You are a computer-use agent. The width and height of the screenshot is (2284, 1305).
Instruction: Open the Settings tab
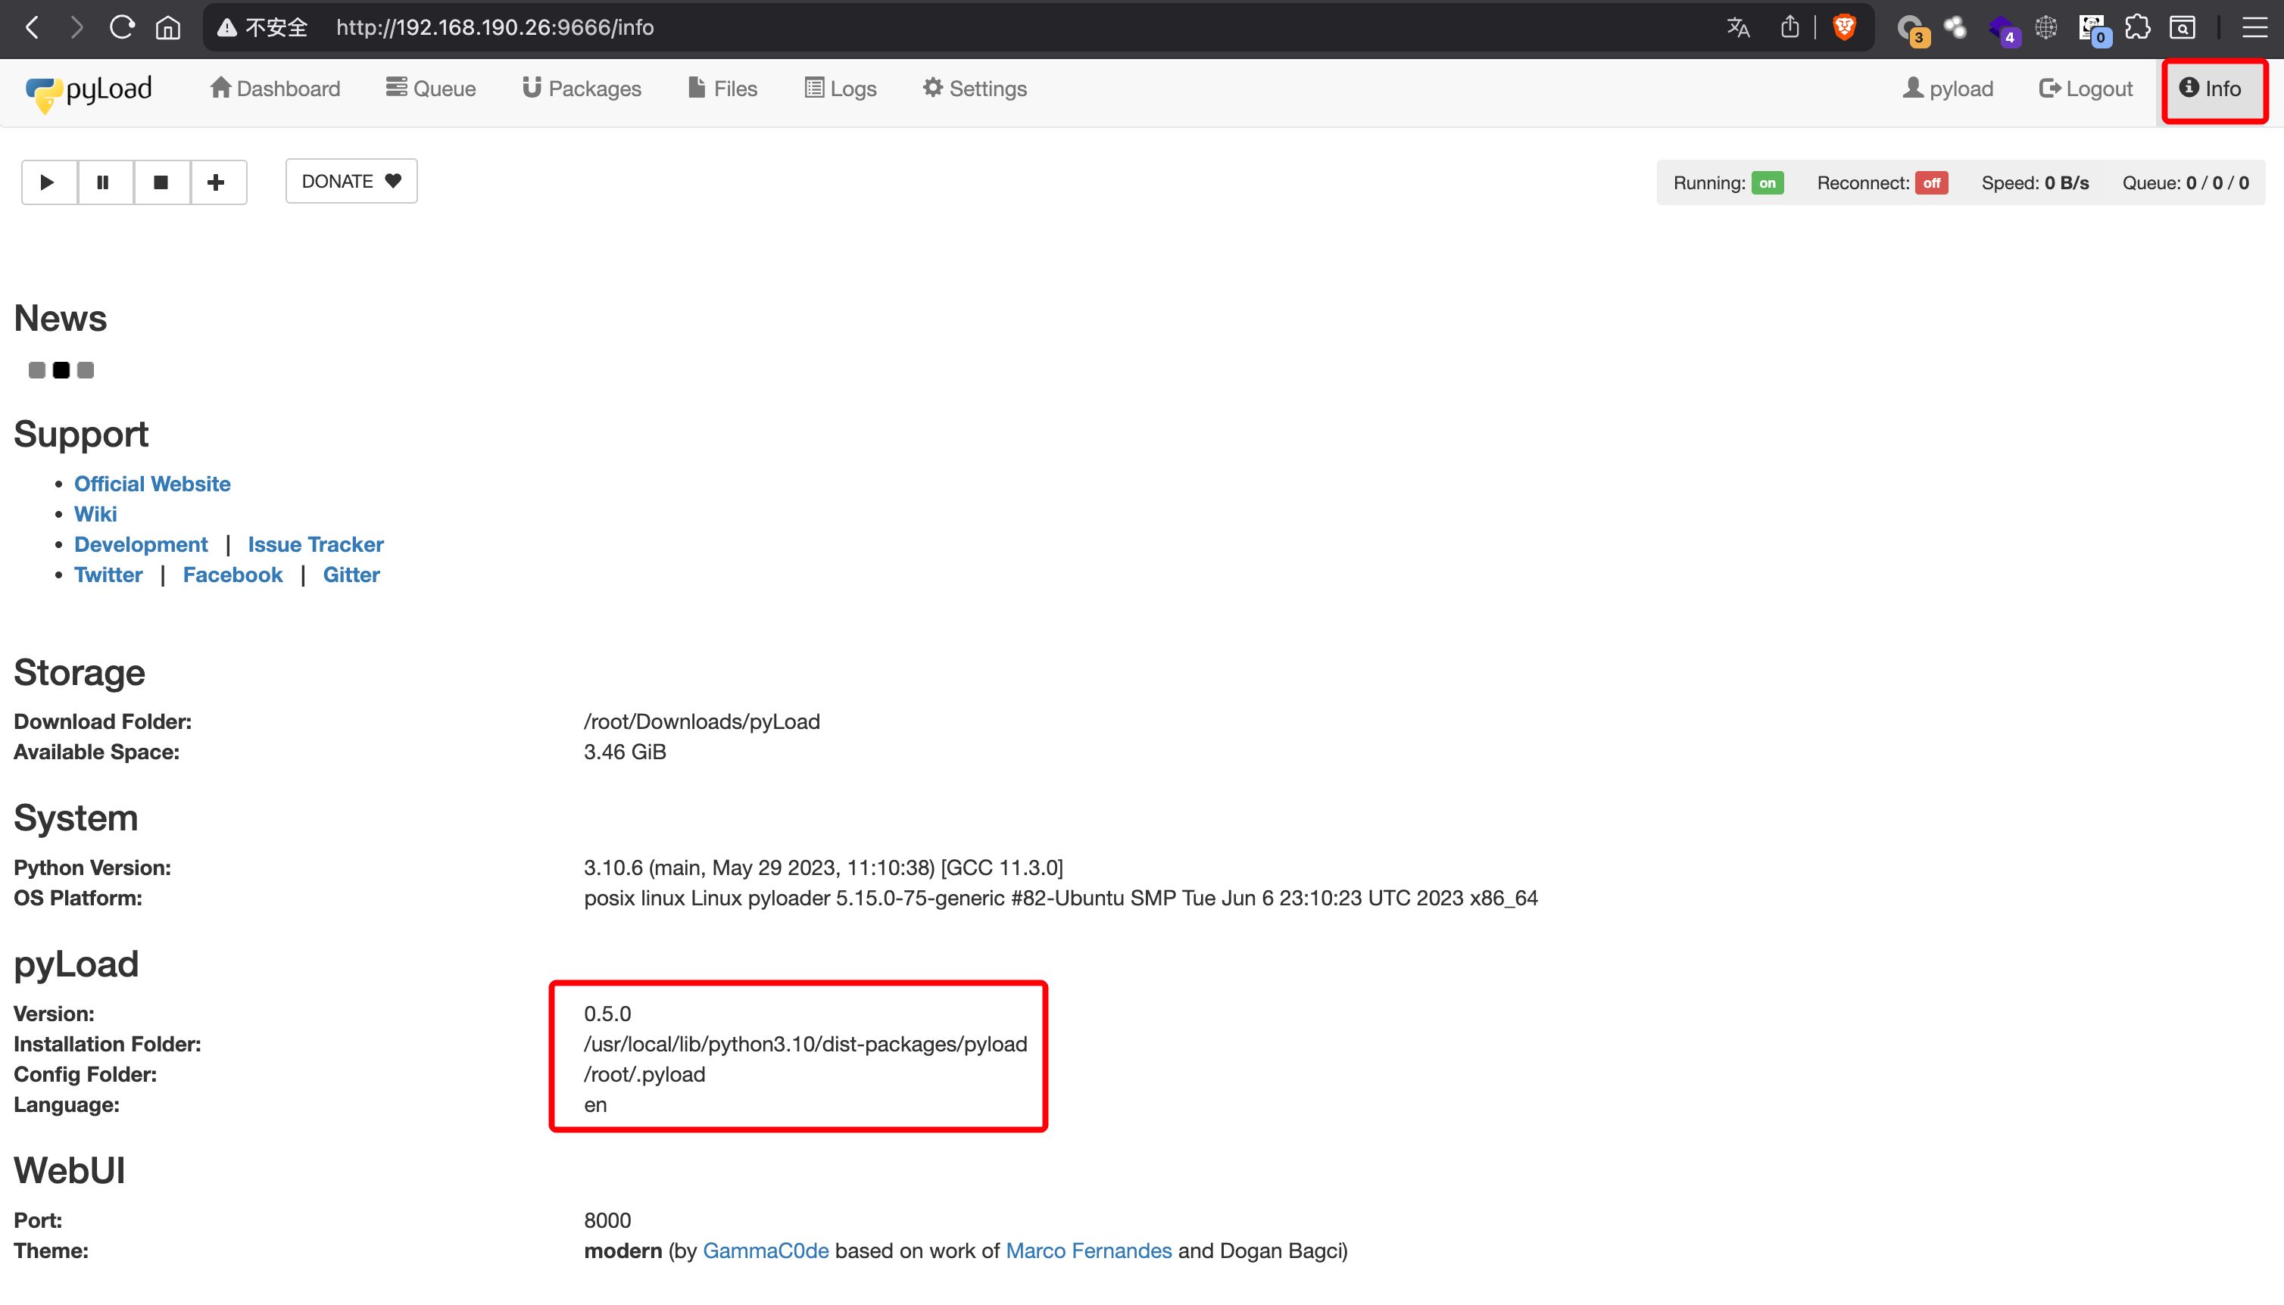975,89
